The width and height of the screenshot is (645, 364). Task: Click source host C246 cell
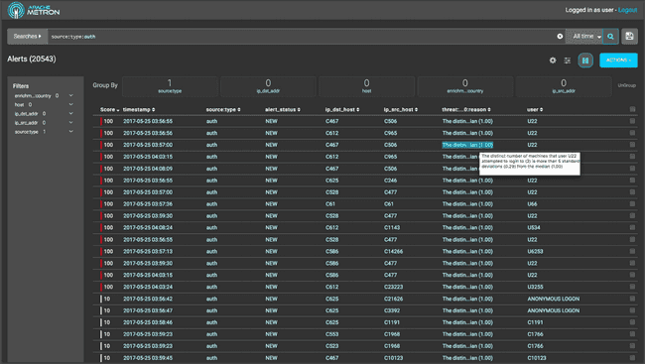pos(390,181)
